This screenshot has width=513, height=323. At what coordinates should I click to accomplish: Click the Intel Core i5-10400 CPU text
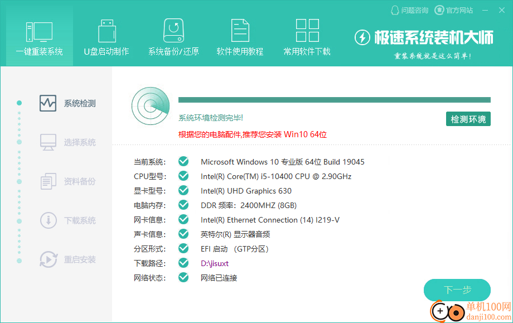[x=276, y=176]
